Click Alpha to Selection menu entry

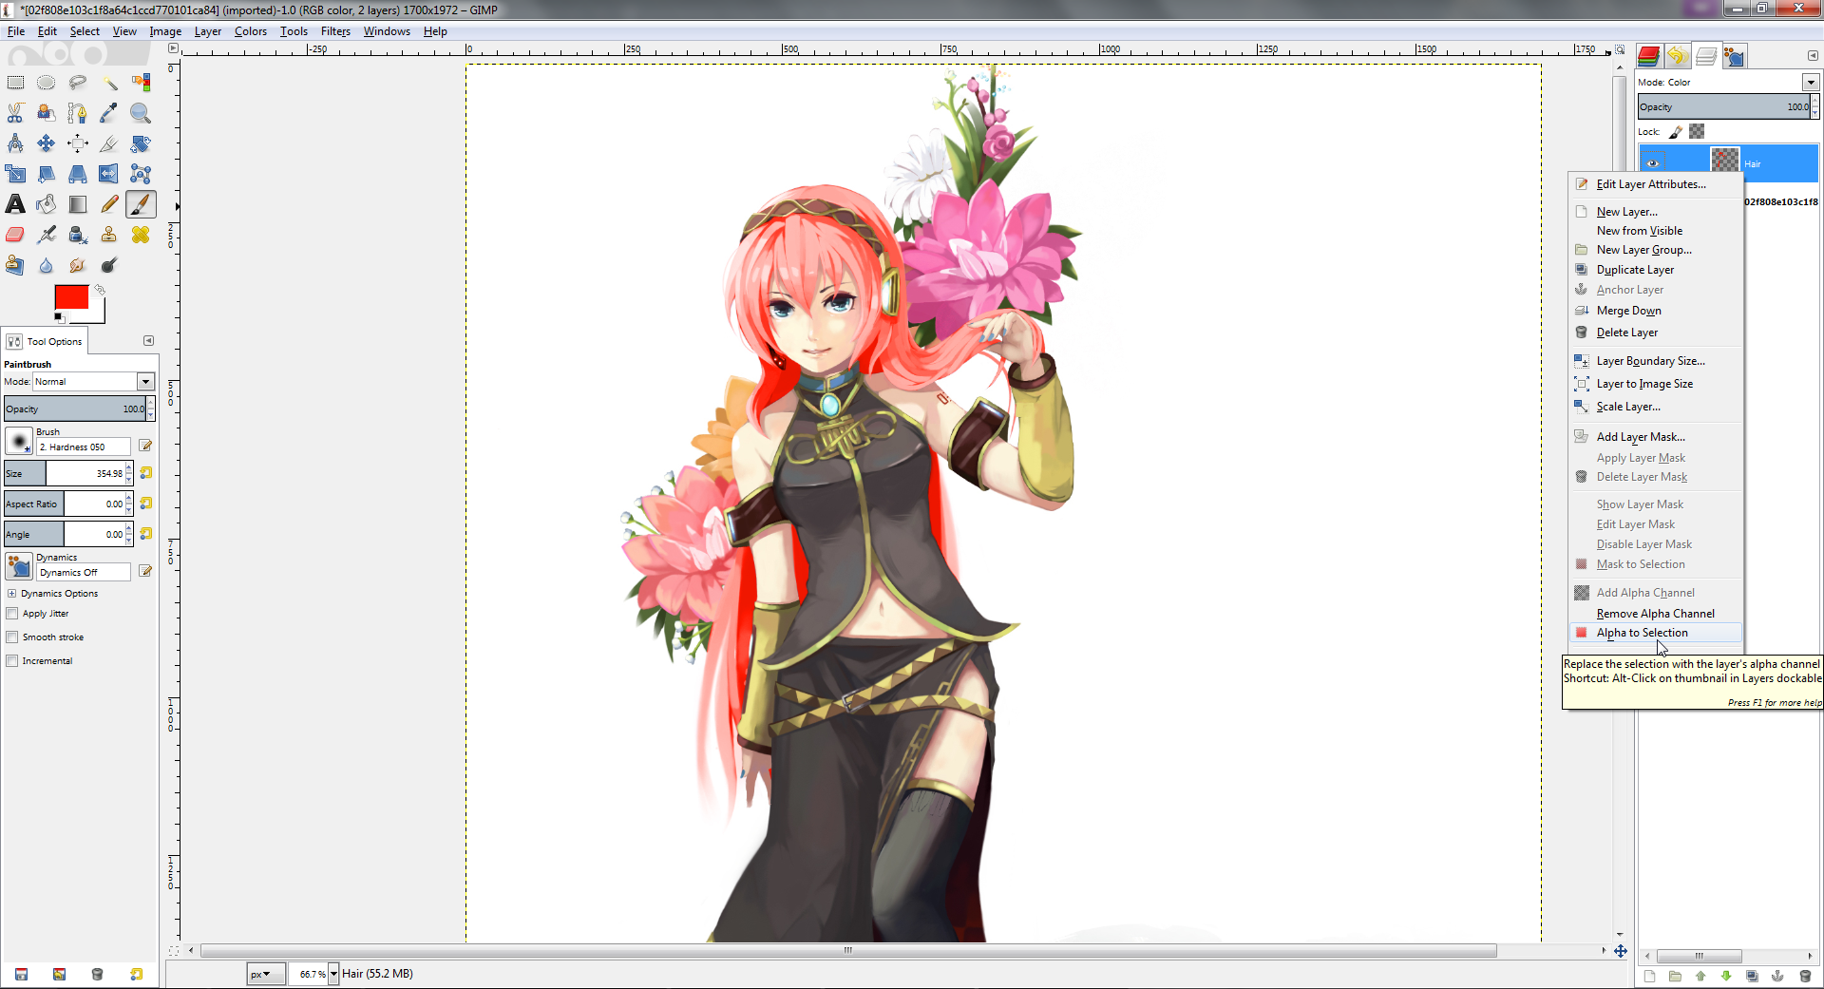(1655, 633)
